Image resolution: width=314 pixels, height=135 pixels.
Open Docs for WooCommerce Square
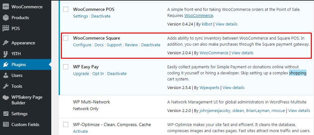point(99,45)
